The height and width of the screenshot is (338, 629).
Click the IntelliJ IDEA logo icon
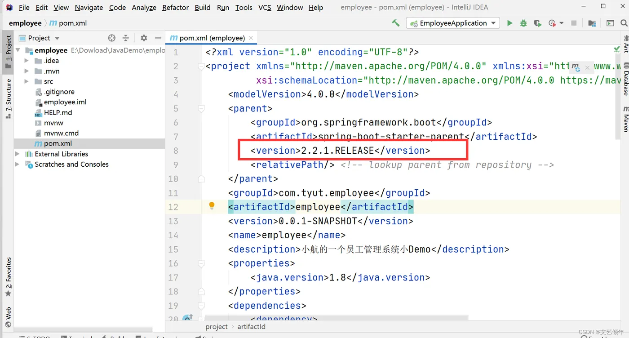click(x=9, y=7)
